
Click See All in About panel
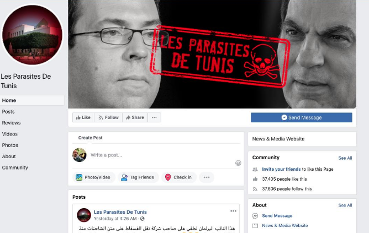point(345,205)
